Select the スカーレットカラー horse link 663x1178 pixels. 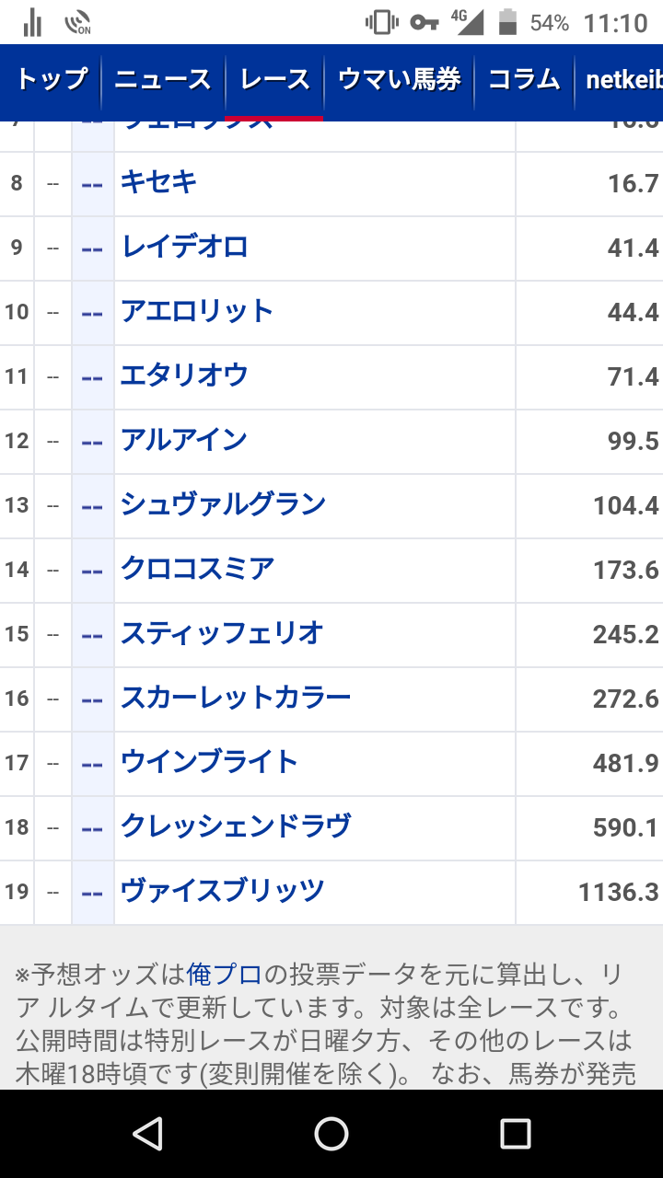pos(236,698)
